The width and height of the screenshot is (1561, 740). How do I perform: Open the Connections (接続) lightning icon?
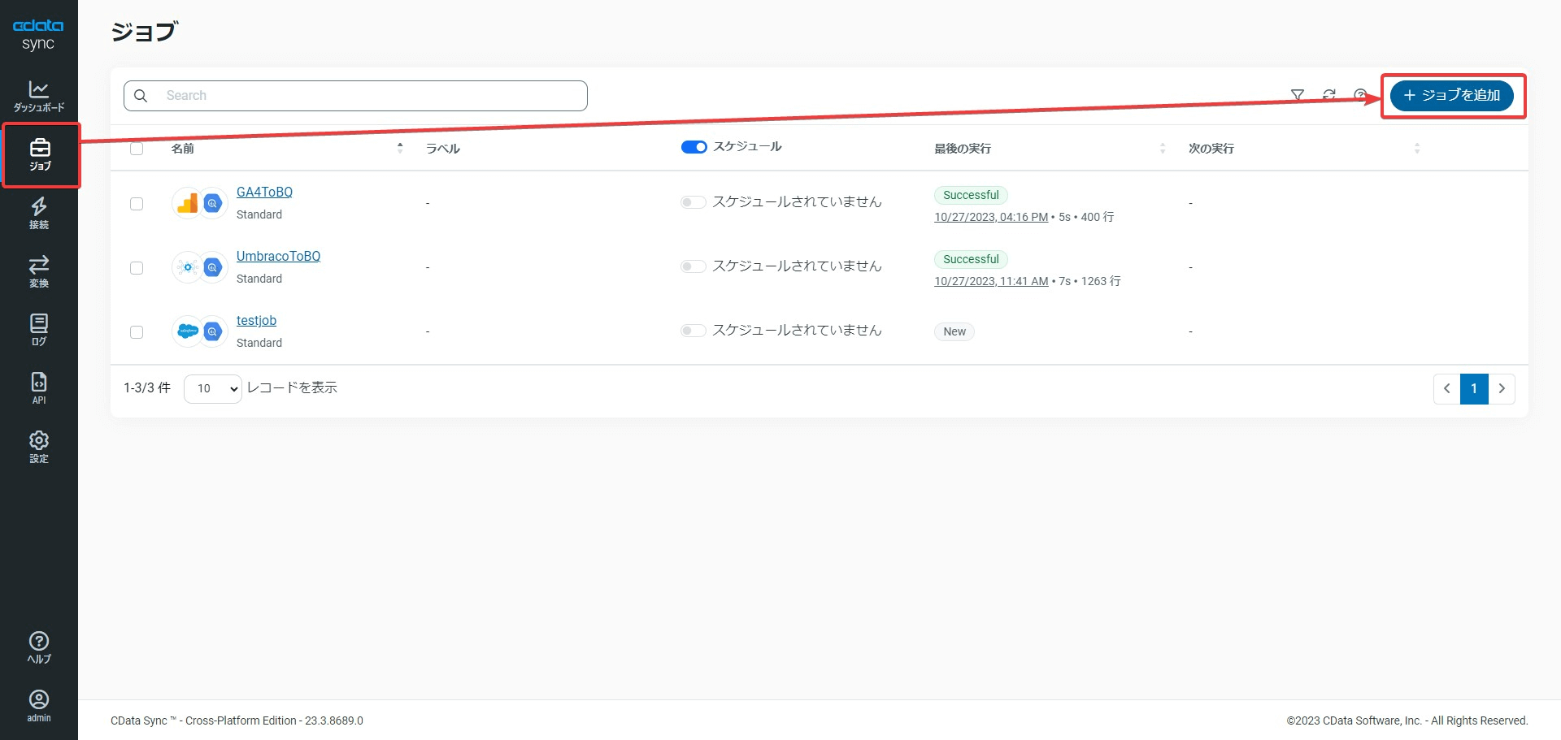[38, 213]
